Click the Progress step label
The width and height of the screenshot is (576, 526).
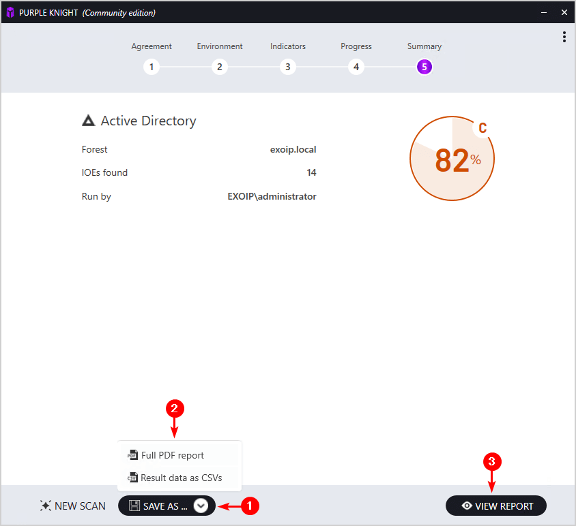[x=356, y=46]
